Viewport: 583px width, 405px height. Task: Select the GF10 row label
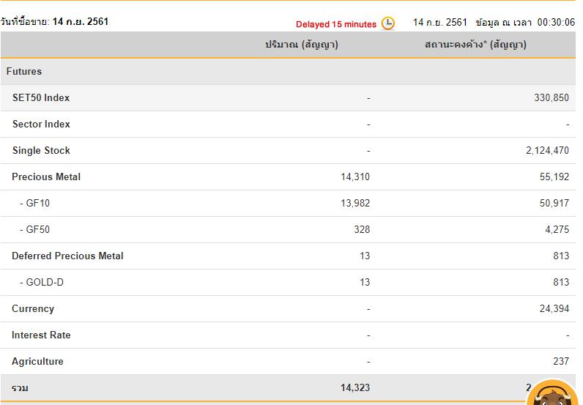tap(35, 204)
